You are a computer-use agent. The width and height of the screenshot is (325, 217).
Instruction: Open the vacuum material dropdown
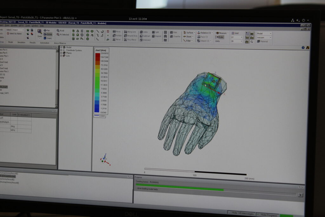coord(264,37)
